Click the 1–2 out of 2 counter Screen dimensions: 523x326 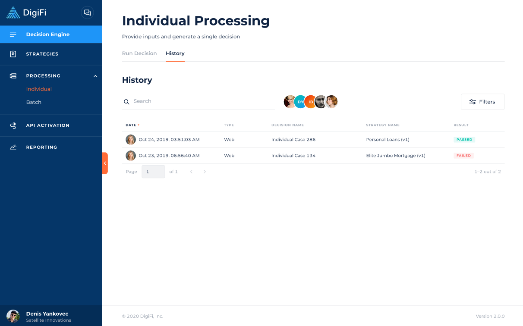[x=488, y=172]
